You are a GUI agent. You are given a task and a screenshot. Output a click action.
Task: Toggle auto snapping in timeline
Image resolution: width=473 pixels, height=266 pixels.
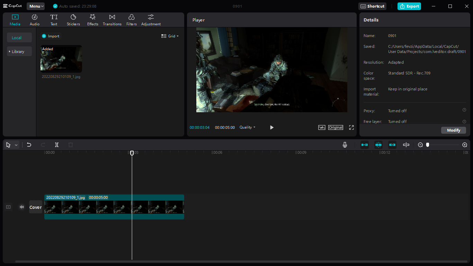click(x=378, y=145)
